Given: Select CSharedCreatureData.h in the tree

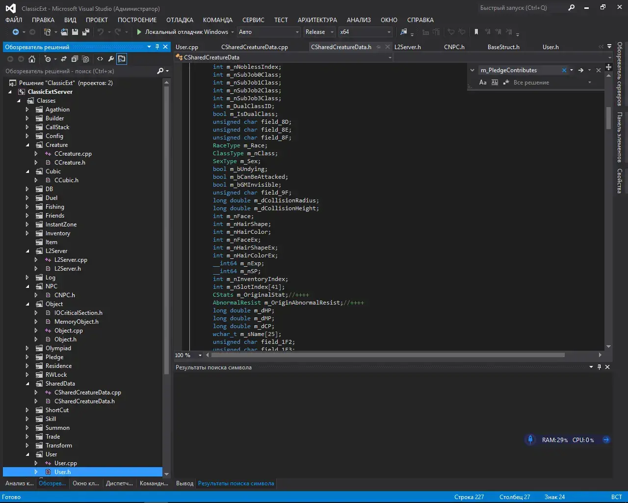Looking at the screenshot, I should pos(84,401).
